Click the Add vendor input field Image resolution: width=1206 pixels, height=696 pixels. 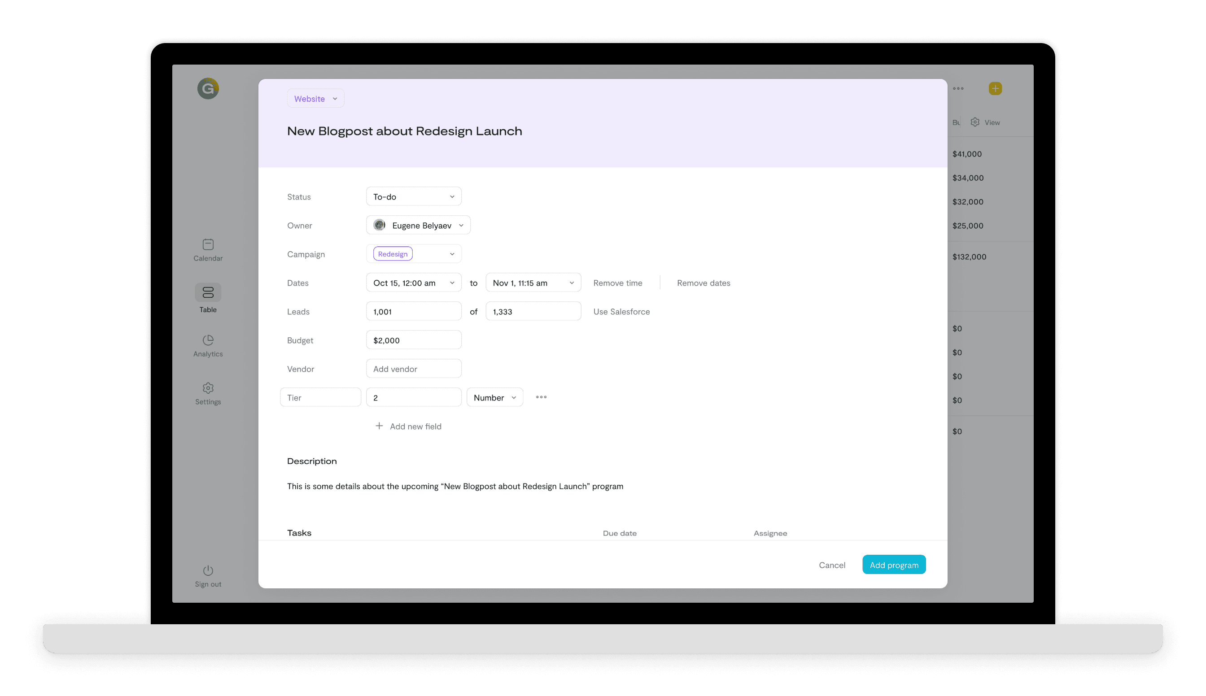click(414, 369)
